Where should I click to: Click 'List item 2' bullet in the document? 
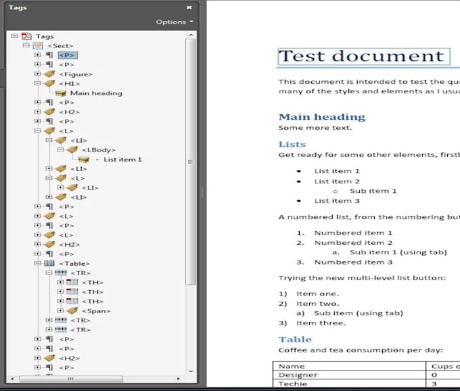[337, 181]
